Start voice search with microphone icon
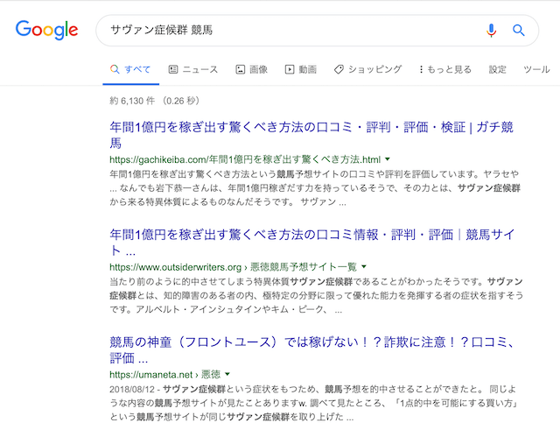 click(492, 31)
